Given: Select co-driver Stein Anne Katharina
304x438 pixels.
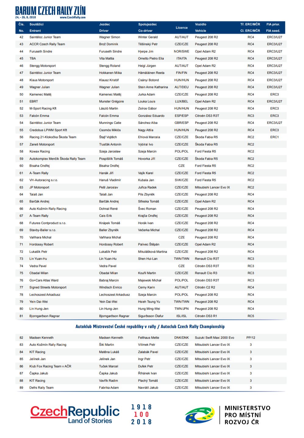Looking at the screenshot, I should (x=153, y=87).
